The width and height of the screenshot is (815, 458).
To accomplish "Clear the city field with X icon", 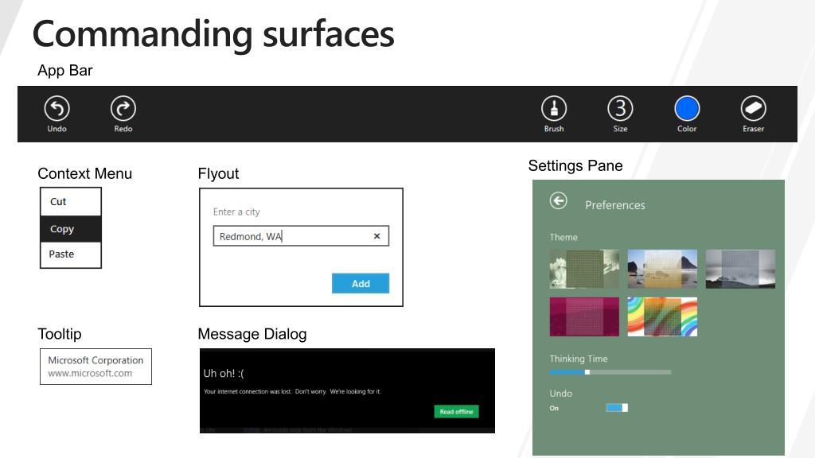I will pyautogui.click(x=376, y=236).
